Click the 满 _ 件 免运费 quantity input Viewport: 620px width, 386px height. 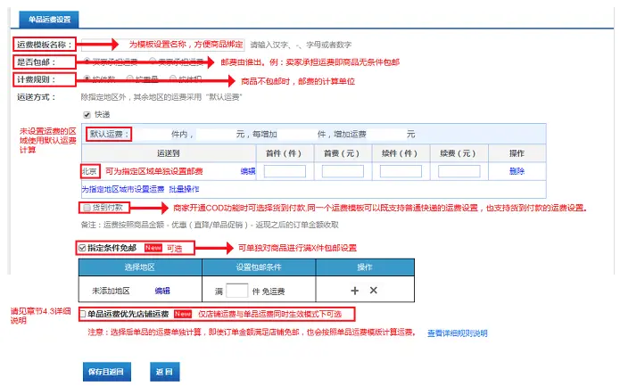point(237,291)
